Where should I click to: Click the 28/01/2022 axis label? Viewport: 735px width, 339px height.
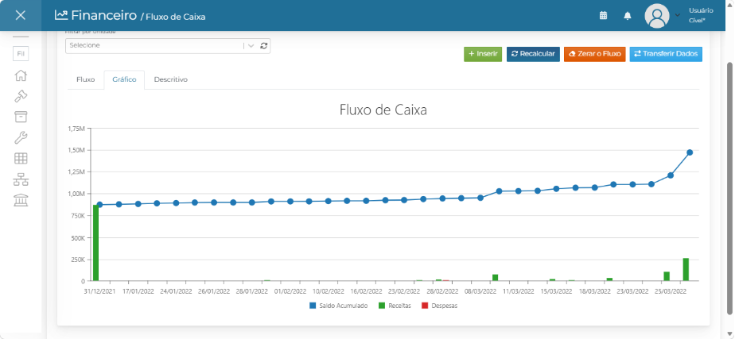click(x=251, y=291)
